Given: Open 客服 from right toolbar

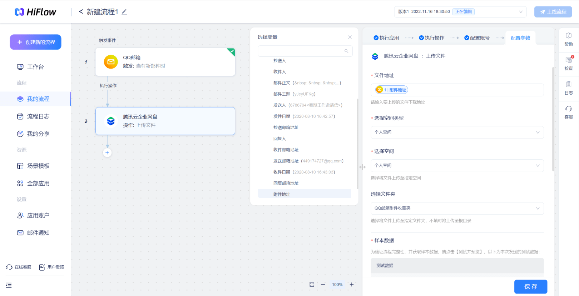Looking at the screenshot, I should (x=569, y=112).
